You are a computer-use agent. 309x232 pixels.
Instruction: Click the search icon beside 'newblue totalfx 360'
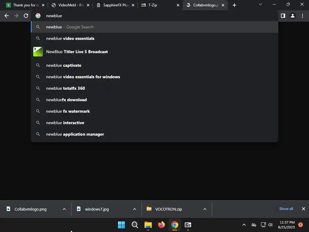[38, 88]
